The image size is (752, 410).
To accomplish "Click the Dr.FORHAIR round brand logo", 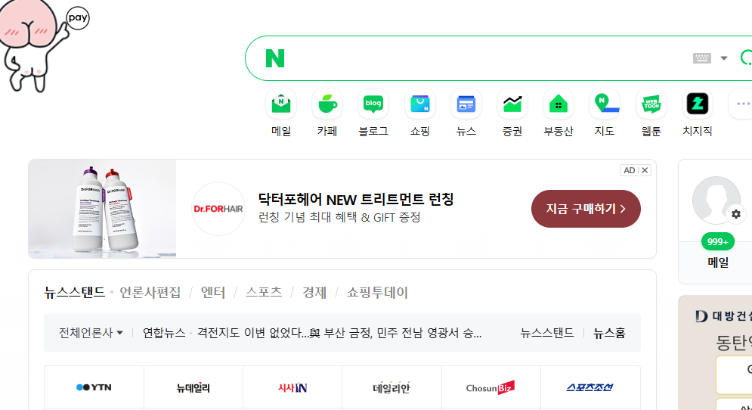I will (218, 209).
